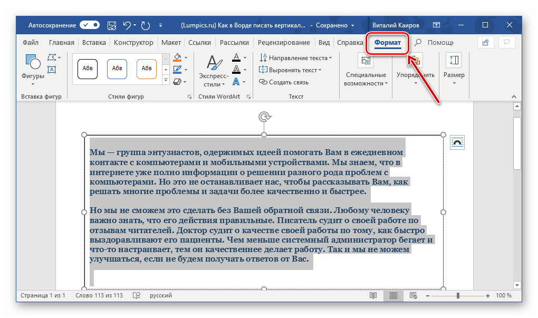Open Стили WordArt dialog launcher
Viewport: 538px width, 318px height.
[249, 97]
